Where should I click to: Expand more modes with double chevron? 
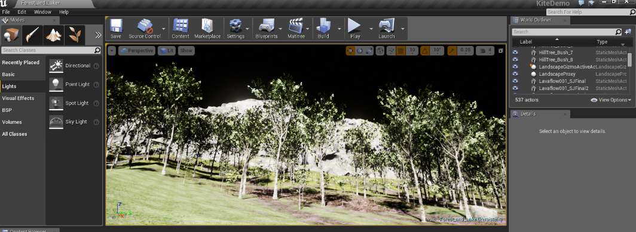(x=98, y=35)
